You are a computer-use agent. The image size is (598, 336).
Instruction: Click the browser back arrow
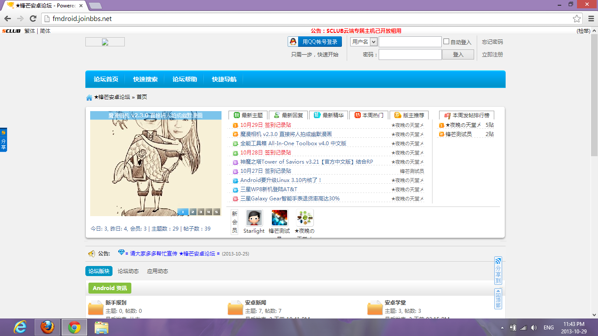pos(7,18)
